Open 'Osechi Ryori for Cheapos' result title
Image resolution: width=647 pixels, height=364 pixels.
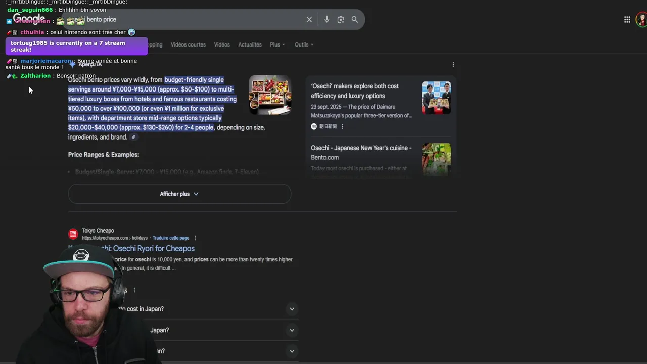[x=131, y=248]
